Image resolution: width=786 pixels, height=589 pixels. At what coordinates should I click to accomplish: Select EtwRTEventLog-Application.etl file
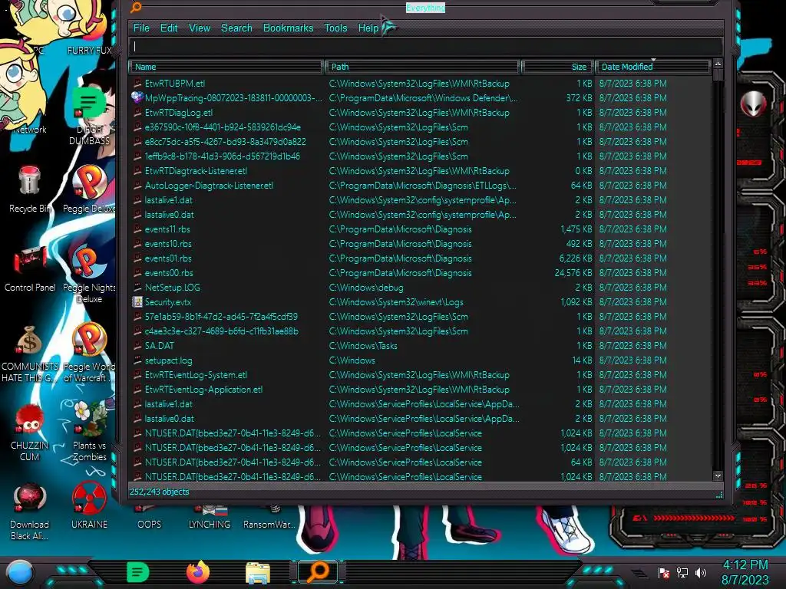[x=203, y=389]
